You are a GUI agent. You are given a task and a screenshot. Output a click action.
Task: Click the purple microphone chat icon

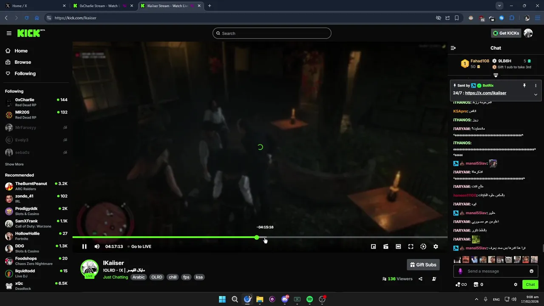pyautogui.click(x=460, y=271)
